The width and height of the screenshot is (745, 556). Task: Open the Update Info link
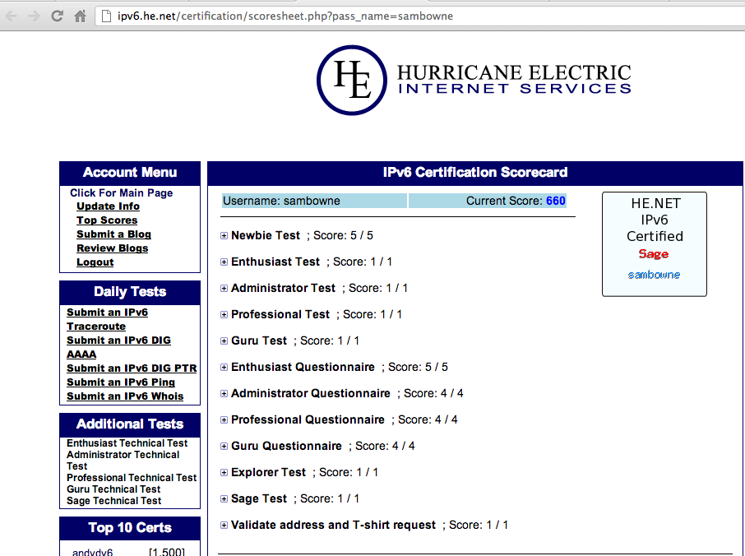[108, 206]
